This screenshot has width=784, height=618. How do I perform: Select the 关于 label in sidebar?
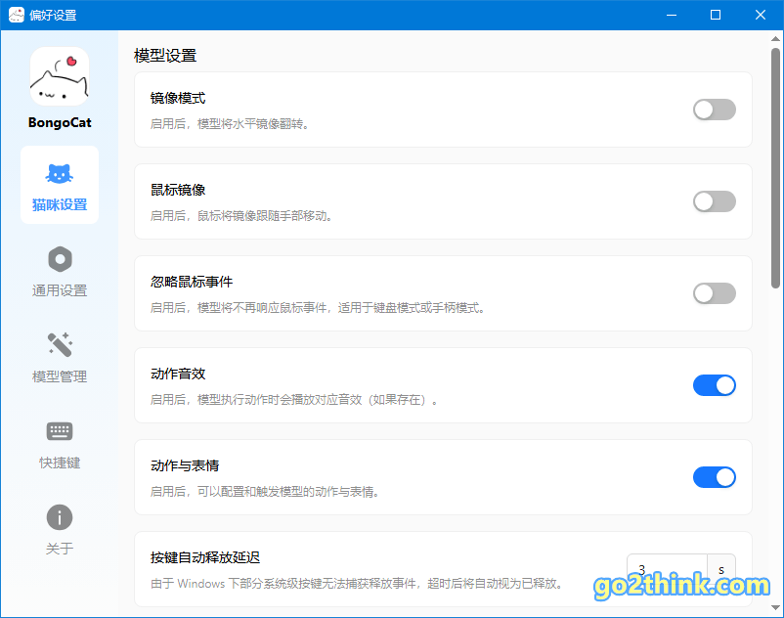60,549
